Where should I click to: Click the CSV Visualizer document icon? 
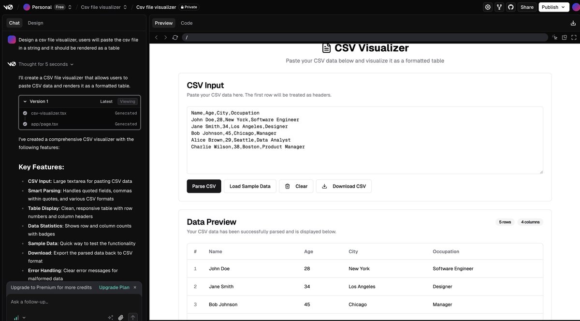[x=327, y=48]
